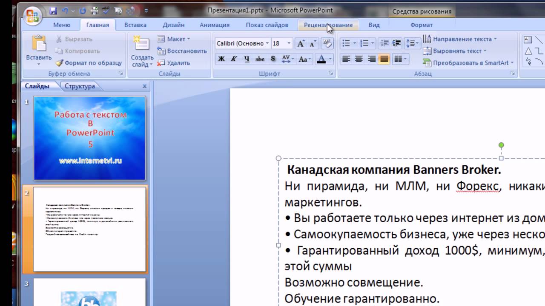Open Буфер обмена dialog launcher
This screenshot has width=545, height=306.
tap(121, 74)
